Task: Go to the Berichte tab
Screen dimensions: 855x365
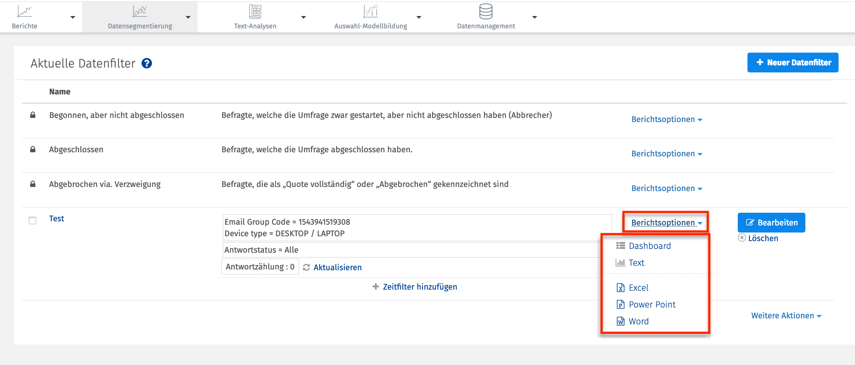Action: [x=25, y=26]
